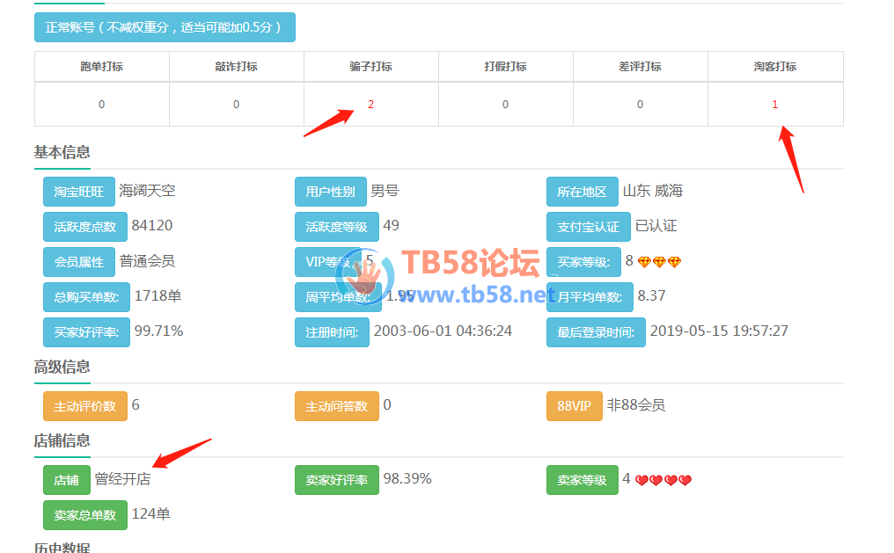Click the seller level red hearts icons
This screenshot has height=553, width=894.
point(663,480)
